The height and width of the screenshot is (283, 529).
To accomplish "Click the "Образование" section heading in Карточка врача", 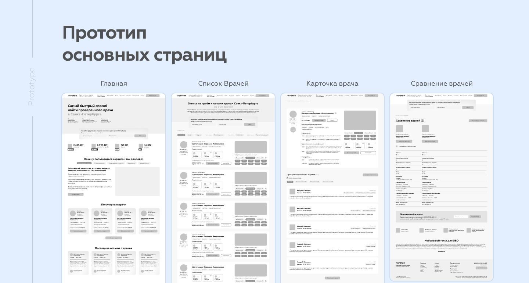I will (307, 133).
